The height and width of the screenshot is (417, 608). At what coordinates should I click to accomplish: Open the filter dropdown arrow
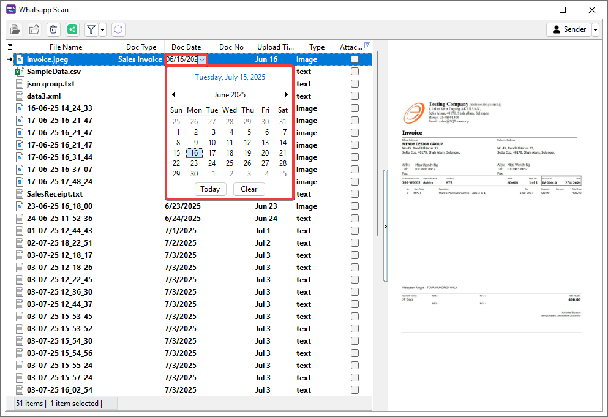pyautogui.click(x=102, y=29)
